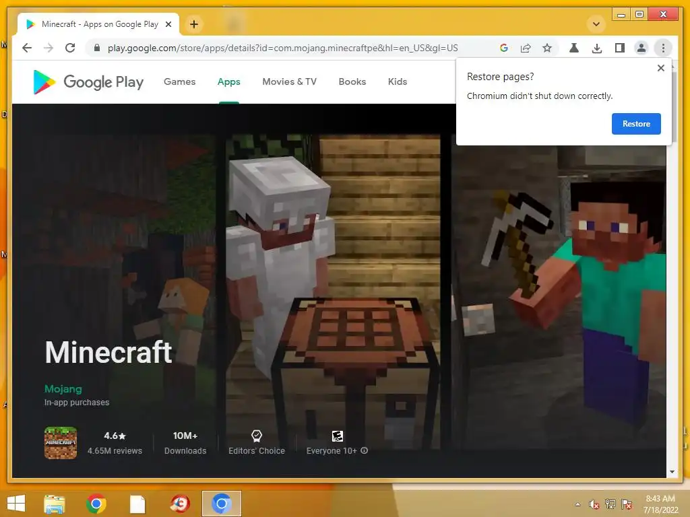Open the Windows Start menu

16,504
